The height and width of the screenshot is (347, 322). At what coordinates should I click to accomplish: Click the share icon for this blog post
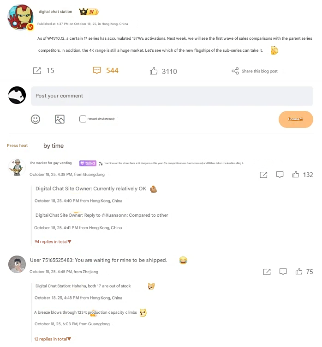(235, 71)
